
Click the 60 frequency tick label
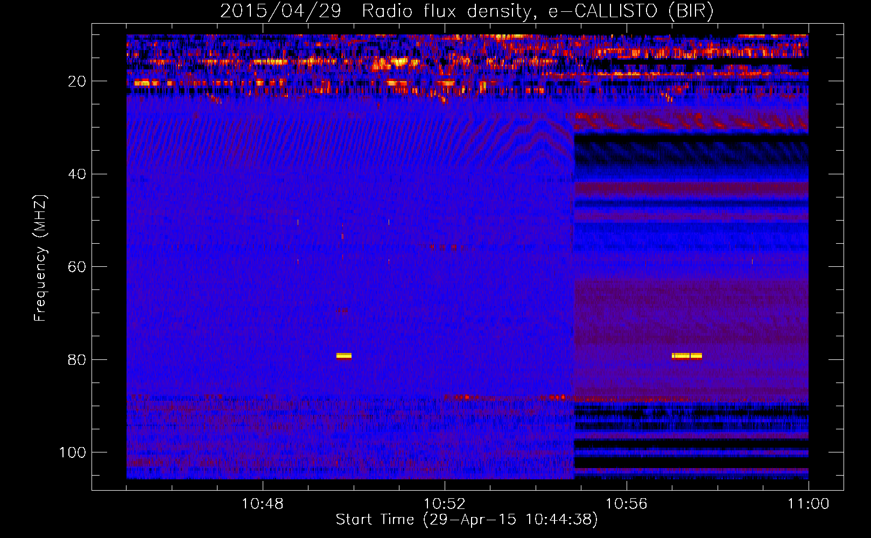[x=78, y=267]
